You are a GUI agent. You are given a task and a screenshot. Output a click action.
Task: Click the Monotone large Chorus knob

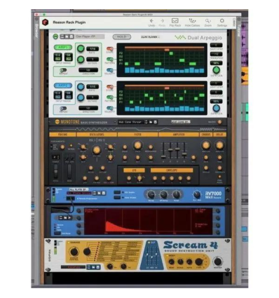click(206, 145)
